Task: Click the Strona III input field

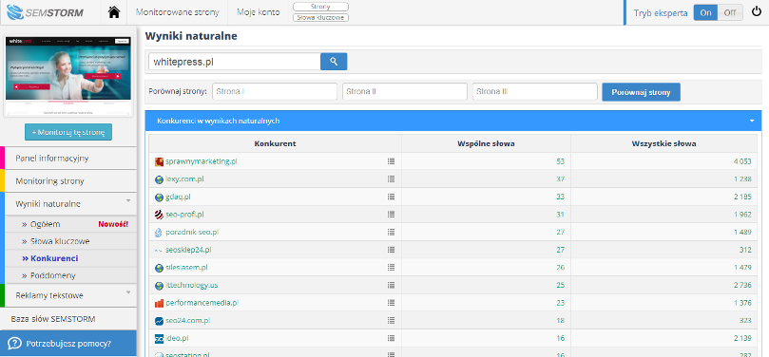Action: [535, 91]
